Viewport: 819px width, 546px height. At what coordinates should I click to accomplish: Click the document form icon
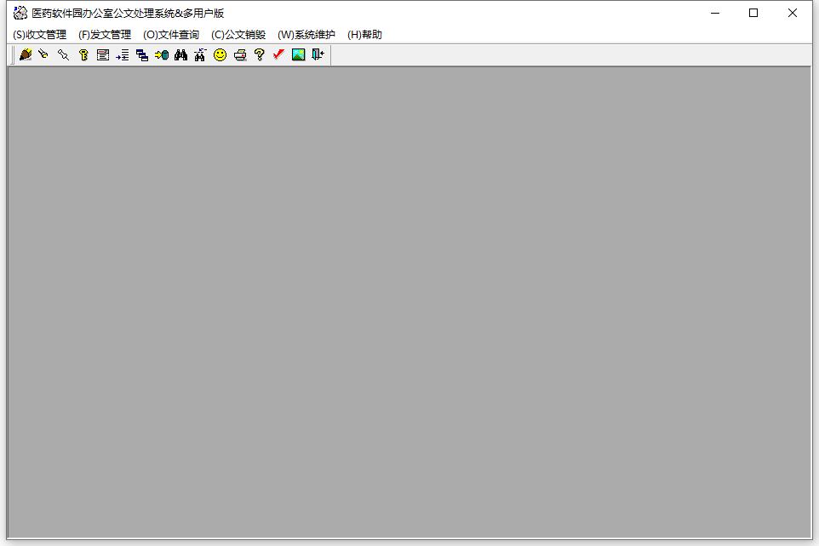click(x=103, y=55)
